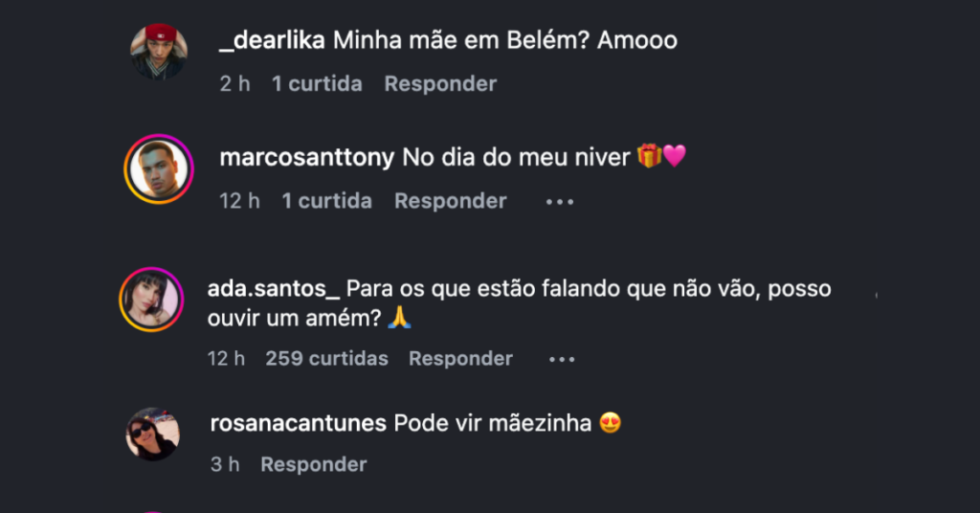Reply to rosanacantunes comment
This screenshot has width=980, height=513.
313,464
